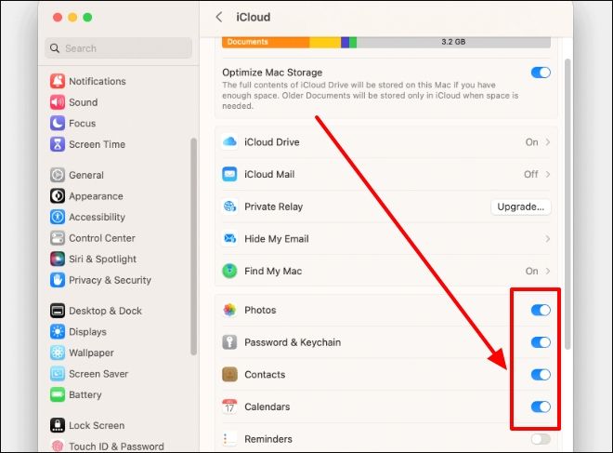
Task: Select the Displays sun icon
Action: [58, 332]
